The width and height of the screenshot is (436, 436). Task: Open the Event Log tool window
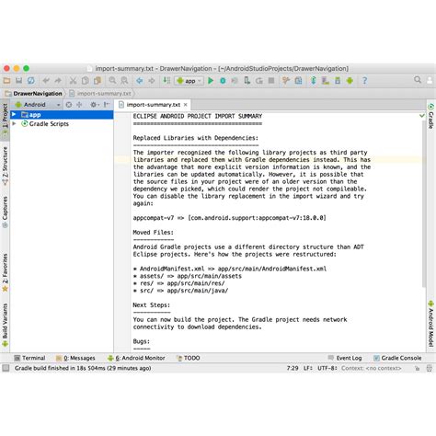click(x=345, y=358)
